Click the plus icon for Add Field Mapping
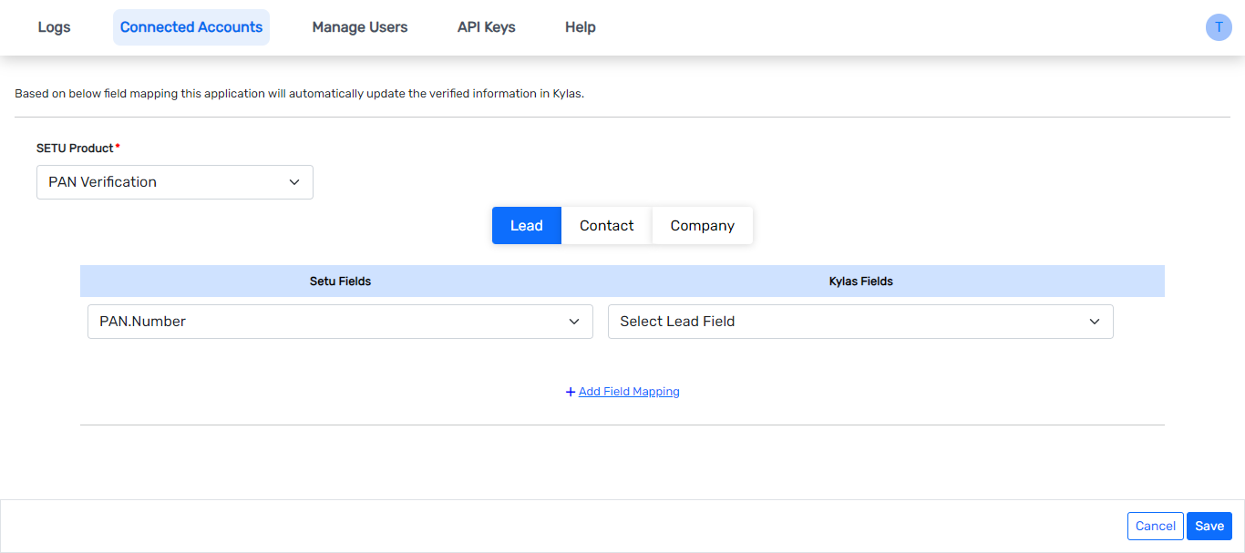 click(x=571, y=392)
